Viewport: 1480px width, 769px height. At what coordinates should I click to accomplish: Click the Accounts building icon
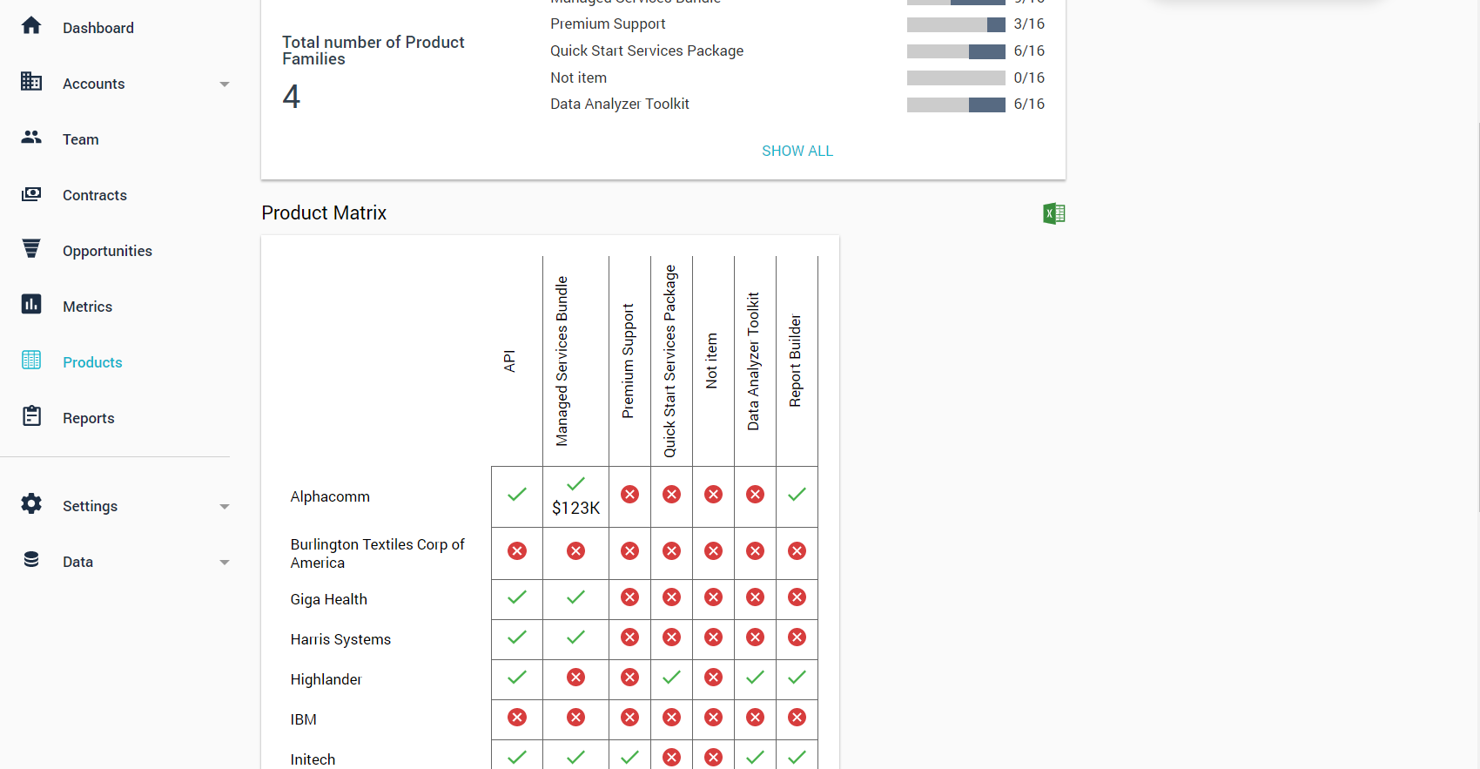(x=31, y=82)
